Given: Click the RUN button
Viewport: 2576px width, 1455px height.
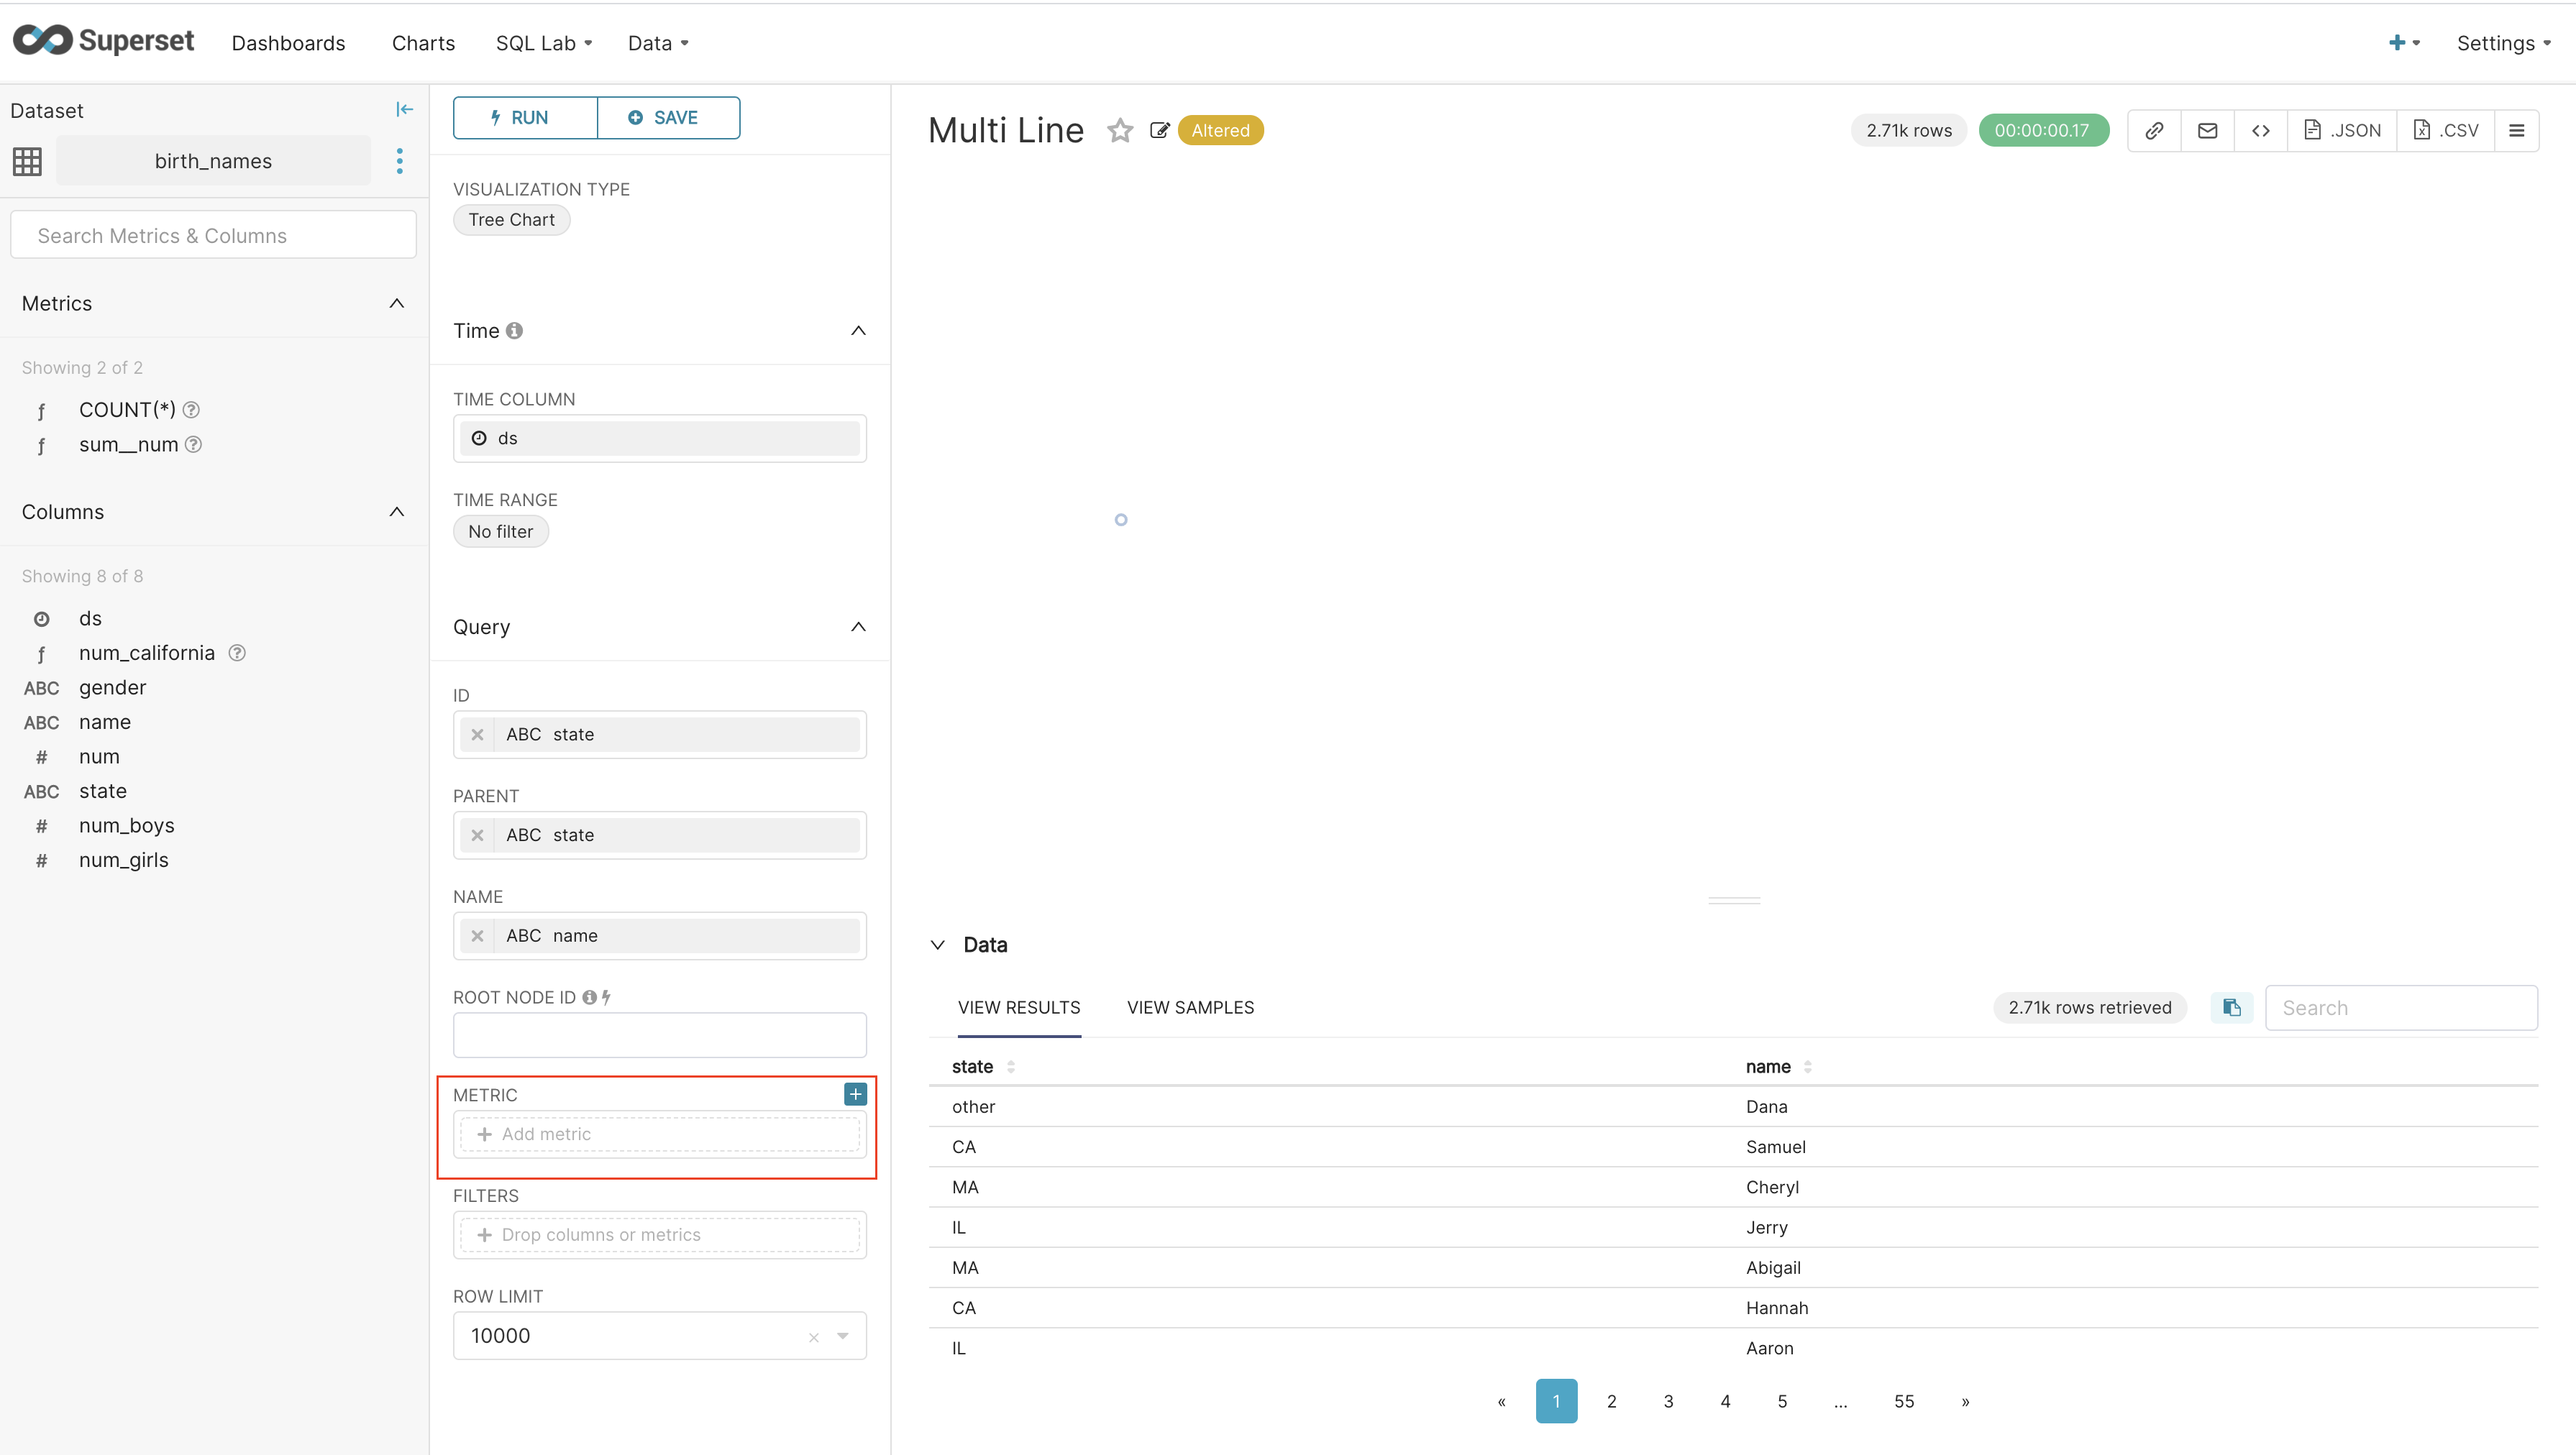Looking at the screenshot, I should tap(524, 117).
